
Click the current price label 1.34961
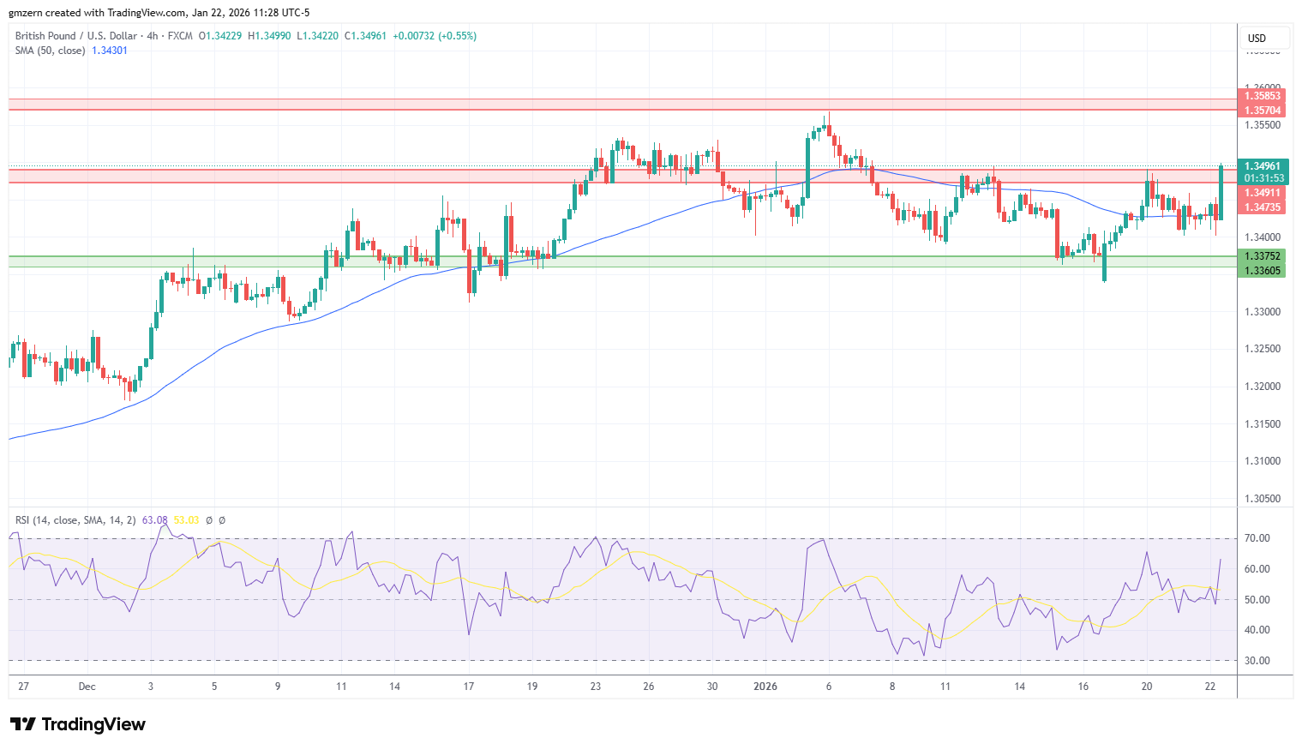1263,166
